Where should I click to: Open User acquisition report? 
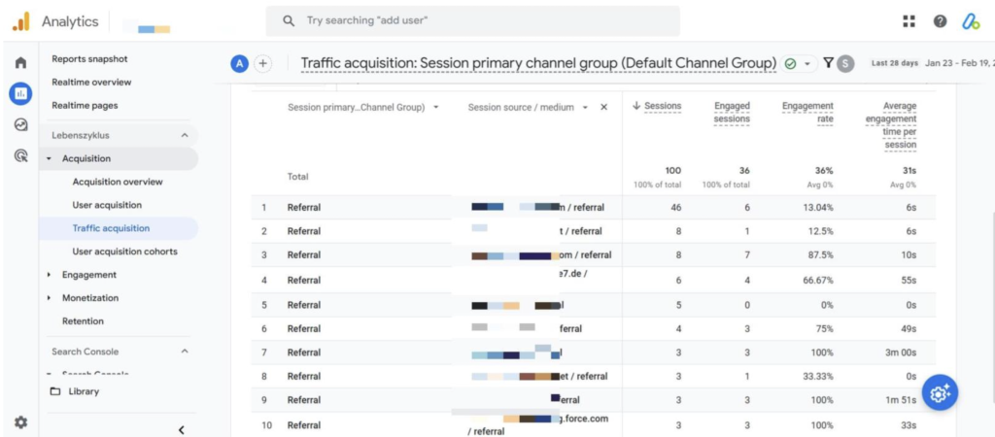tap(107, 205)
